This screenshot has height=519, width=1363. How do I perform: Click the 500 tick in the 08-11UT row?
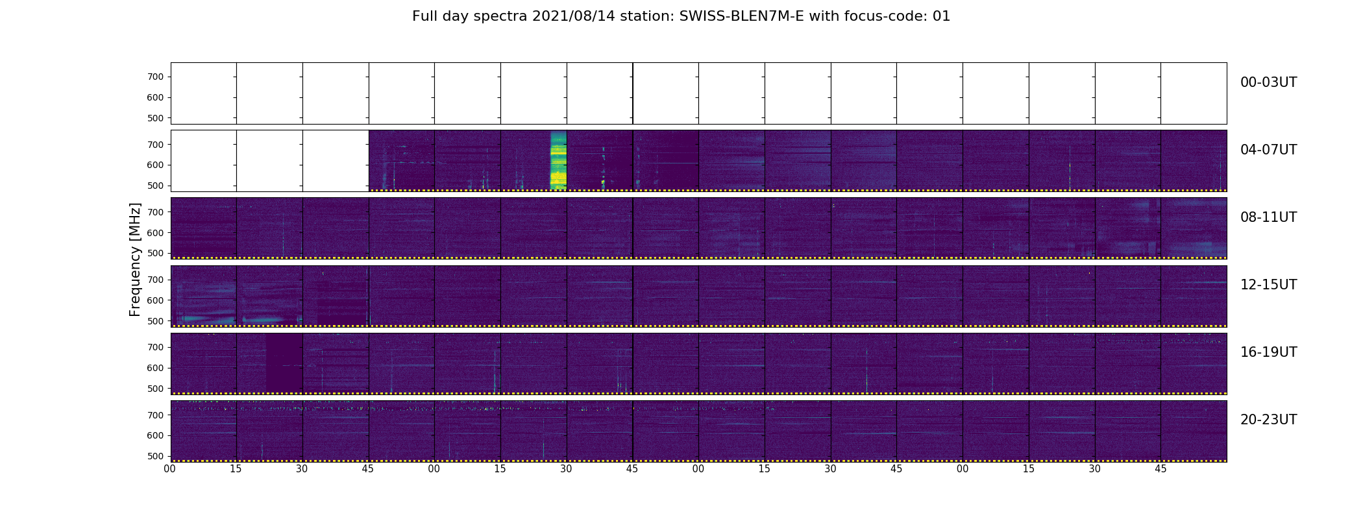[x=155, y=253]
